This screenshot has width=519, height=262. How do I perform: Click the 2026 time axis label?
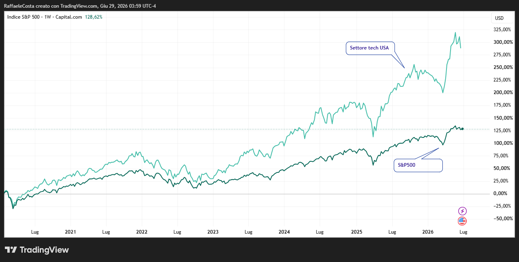coord(428,232)
